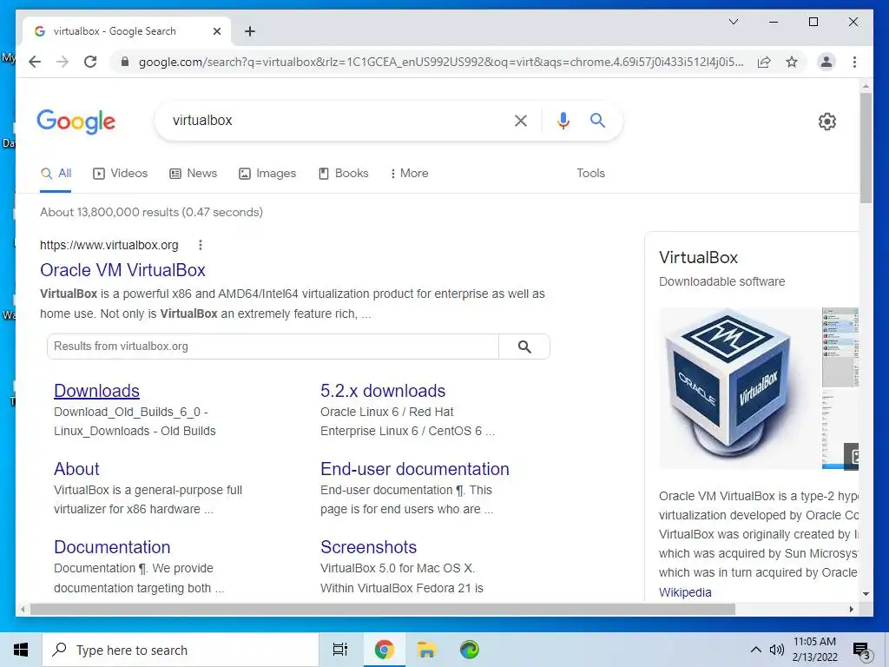Open the Documentation sitelink
The image size is (889, 667).
coord(112,547)
